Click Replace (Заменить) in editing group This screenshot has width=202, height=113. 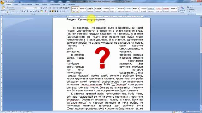point(191,9)
